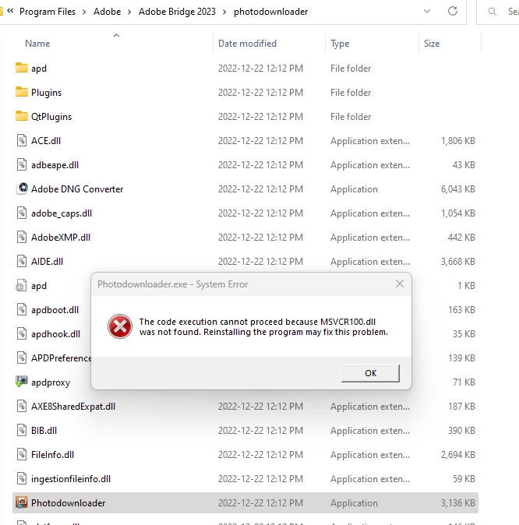Click the ACE.dll file icon
The height and width of the screenshot is (525, 519).
pos(22,140)
